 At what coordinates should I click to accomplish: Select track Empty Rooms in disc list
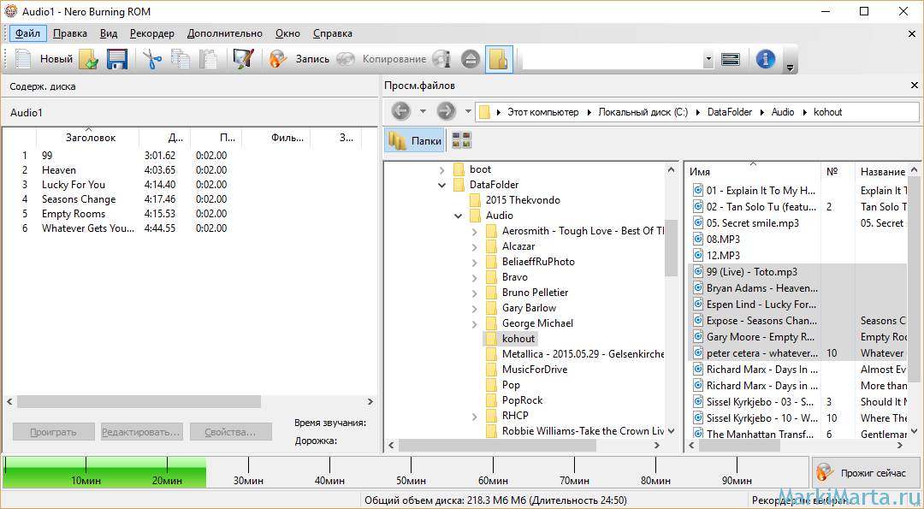tap(73, 214)
